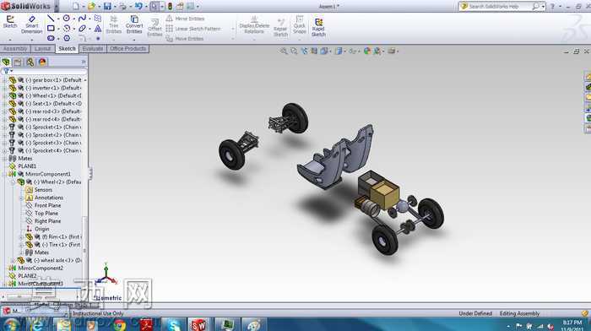The image size is (591, 331).
Task: Click the Open file icon
Action: pos(91,7)
